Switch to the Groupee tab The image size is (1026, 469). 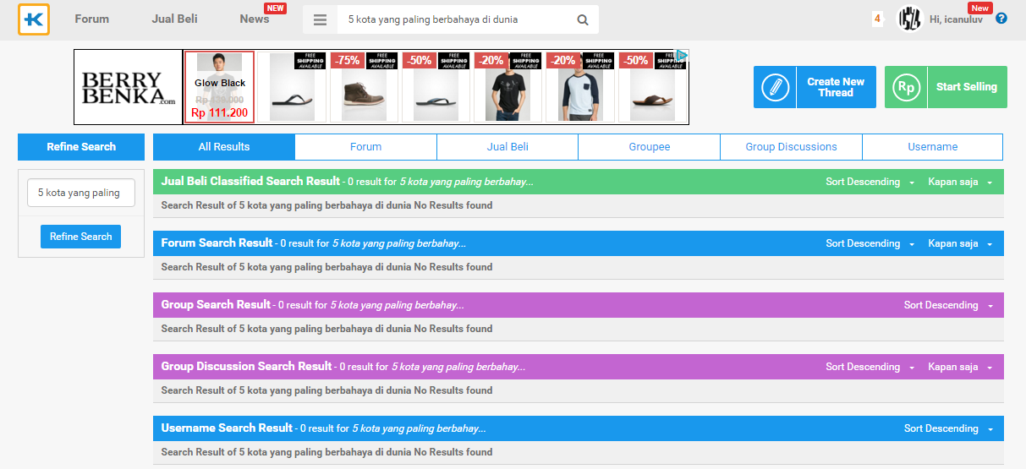649,147
